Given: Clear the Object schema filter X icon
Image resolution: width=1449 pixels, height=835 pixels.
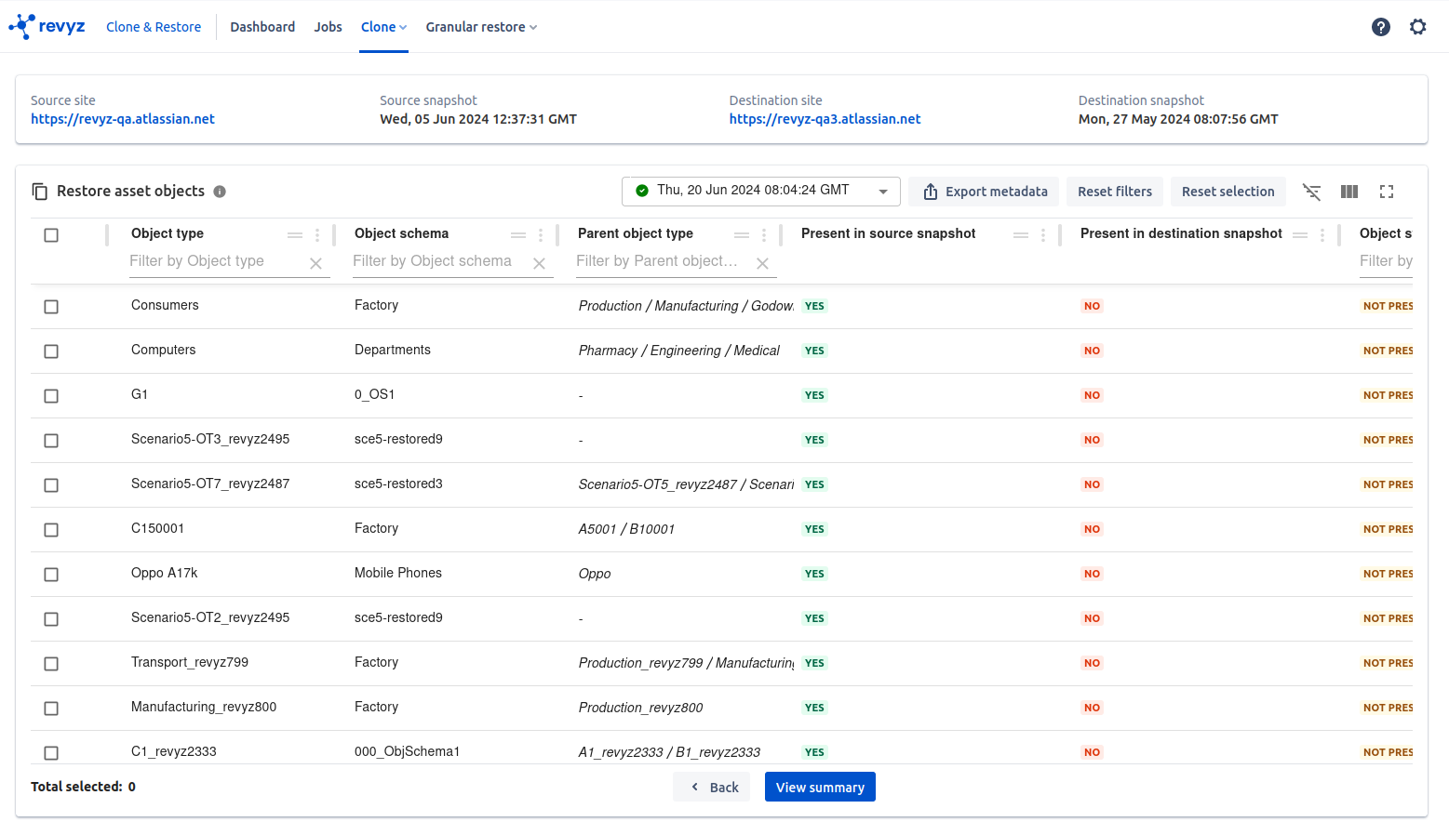Looking at the screenshot, I should coord(539,264).
